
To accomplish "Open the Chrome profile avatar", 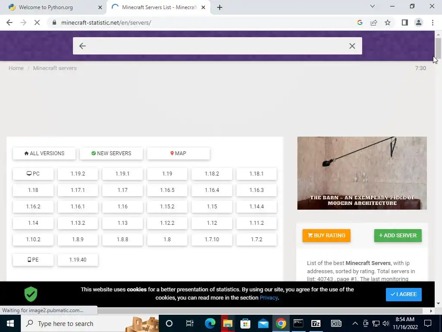I will coord(419,22).
